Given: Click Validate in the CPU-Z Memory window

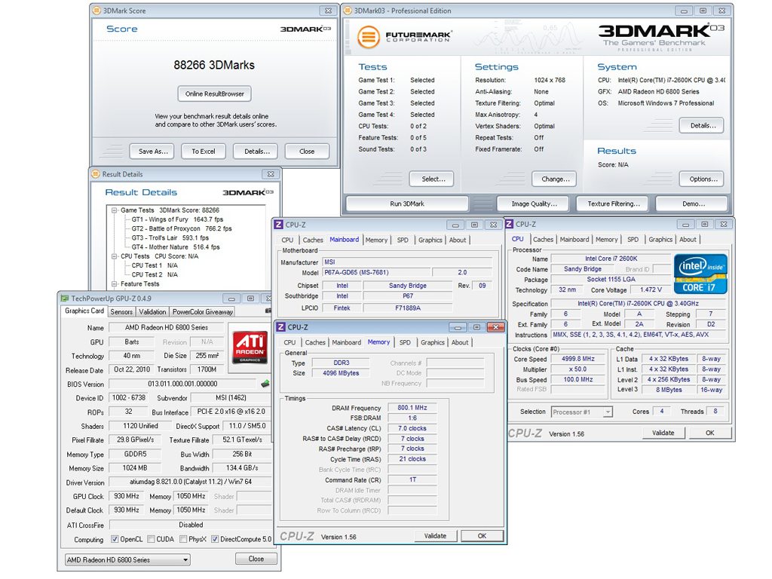Looking at the screenshot, I should 435,536.
